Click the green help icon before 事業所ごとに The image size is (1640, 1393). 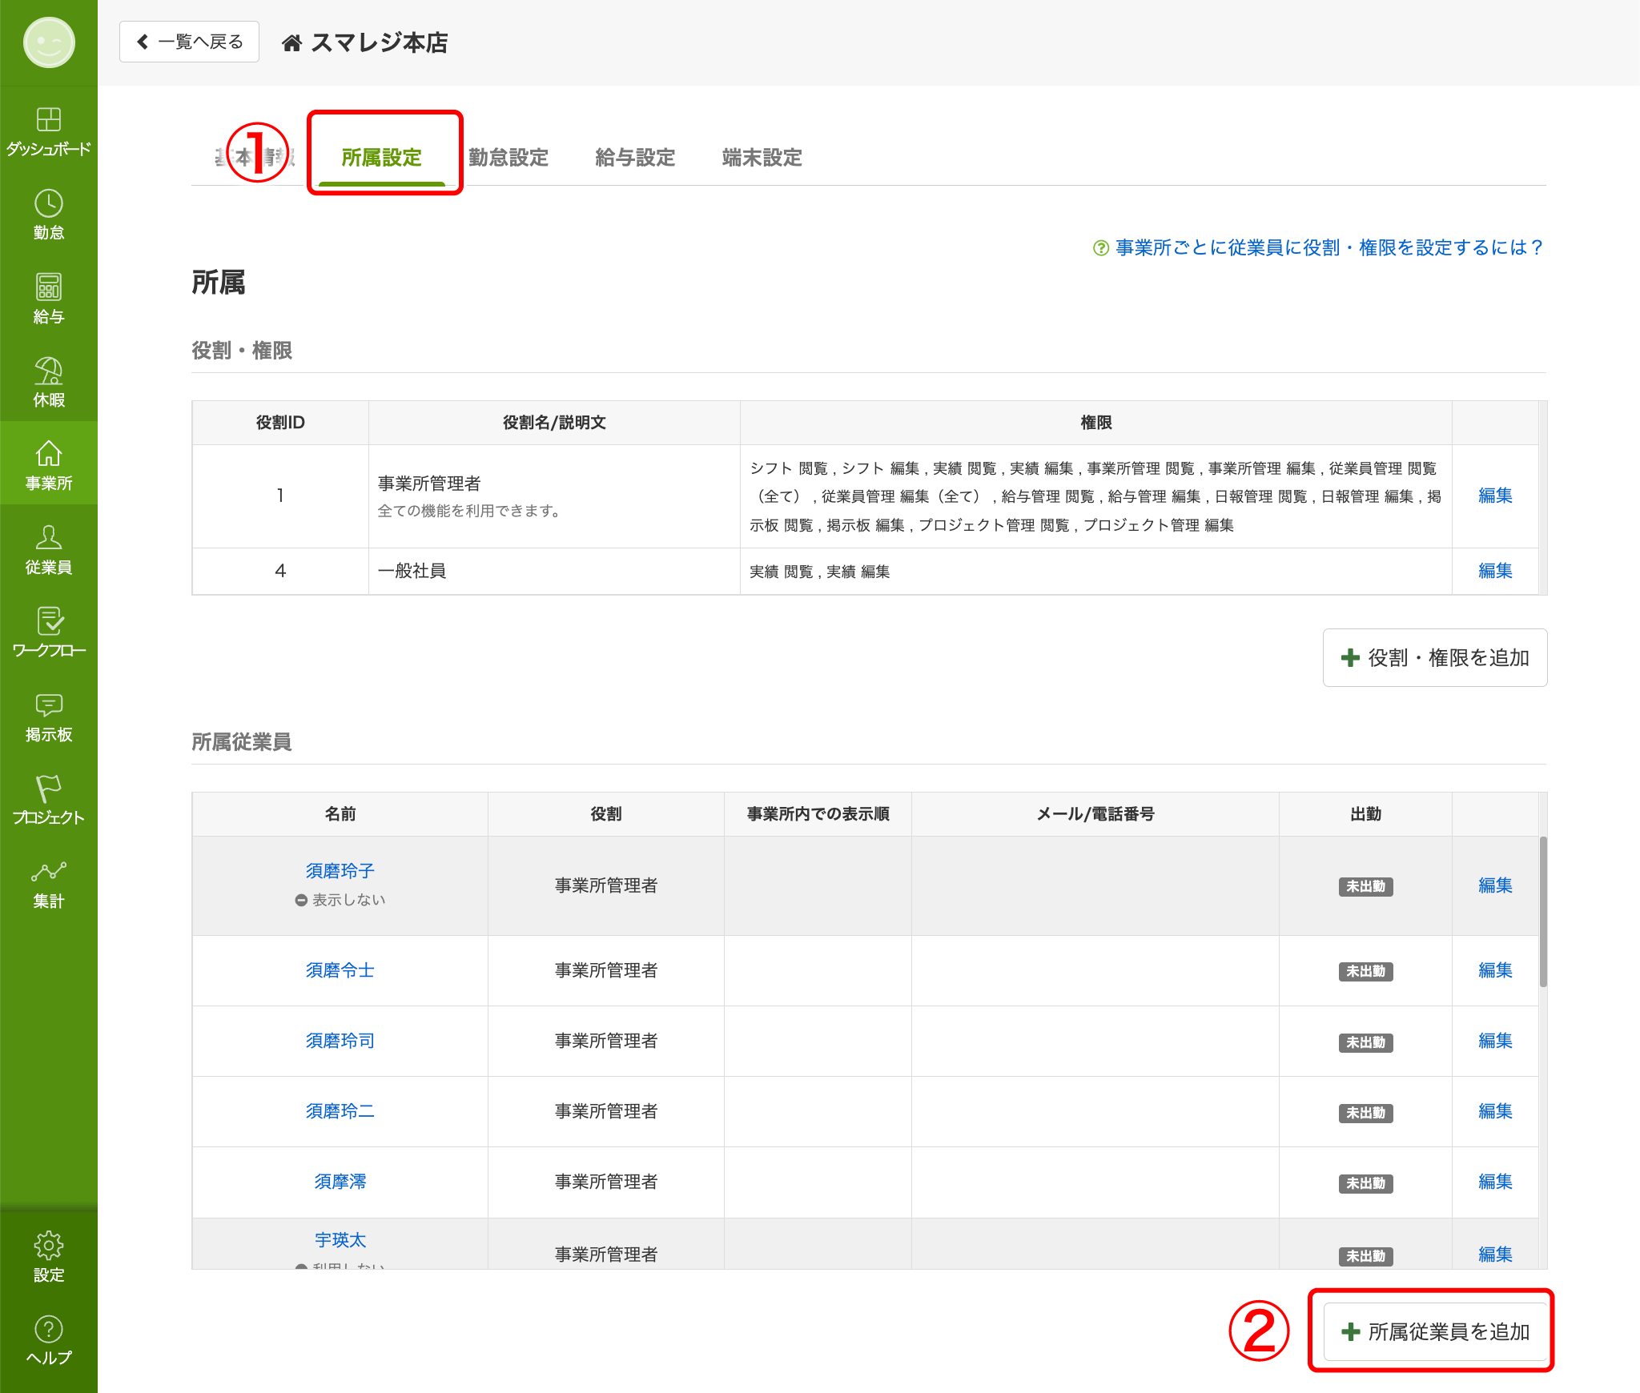point(1101,248)
